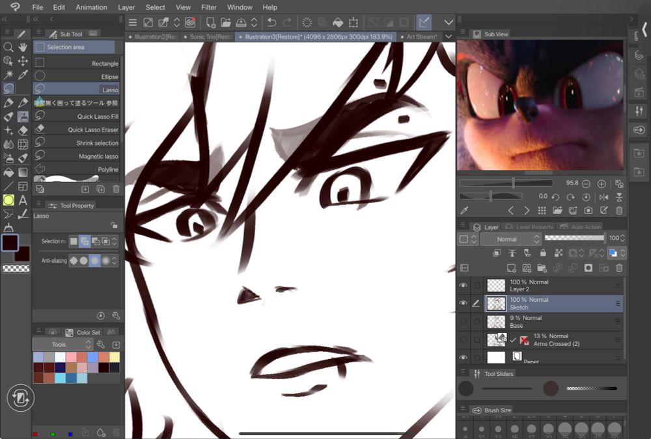Delete the selected layer via trash icon
This screenshot has width=651, height=439.
tap(619, 268)
